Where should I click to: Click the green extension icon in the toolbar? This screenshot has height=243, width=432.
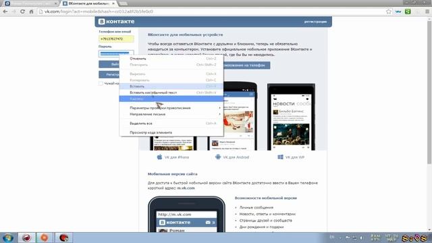[408, 11]
